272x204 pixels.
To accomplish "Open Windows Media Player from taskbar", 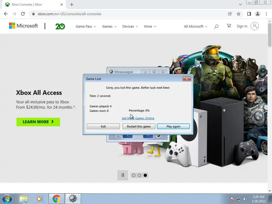I will (39, 199).
